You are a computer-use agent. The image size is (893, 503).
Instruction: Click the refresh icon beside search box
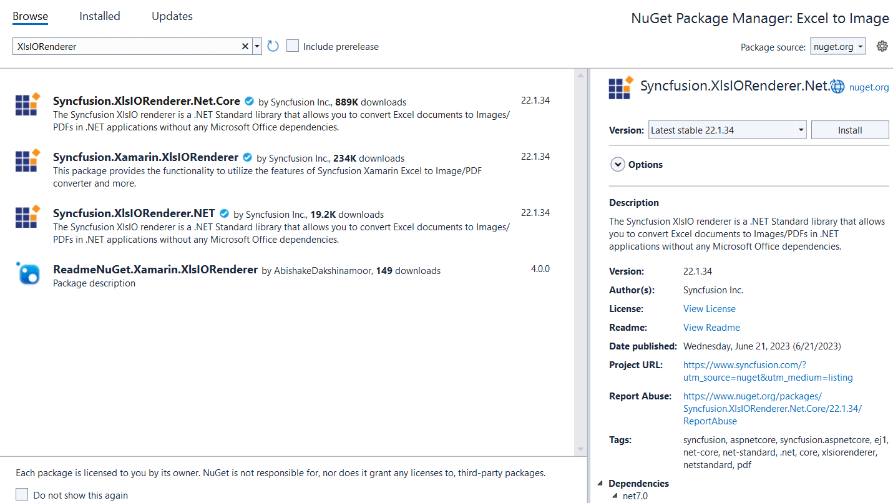click(273, 46)
